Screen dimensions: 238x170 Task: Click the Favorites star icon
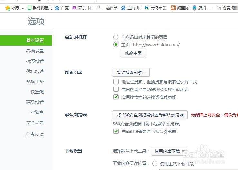[x=8, y=8]
